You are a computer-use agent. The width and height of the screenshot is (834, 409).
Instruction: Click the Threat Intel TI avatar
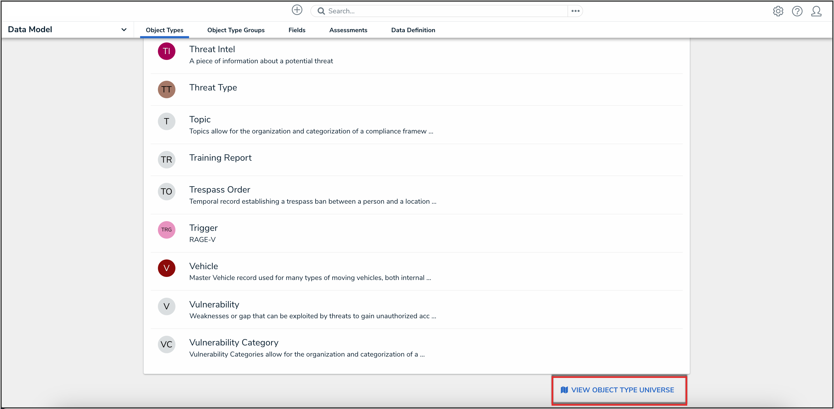(167, 51)
